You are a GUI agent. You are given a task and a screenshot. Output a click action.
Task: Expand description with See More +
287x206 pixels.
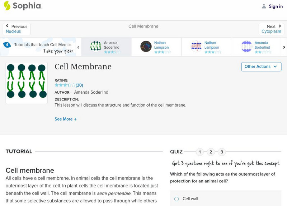pos(66,119)
